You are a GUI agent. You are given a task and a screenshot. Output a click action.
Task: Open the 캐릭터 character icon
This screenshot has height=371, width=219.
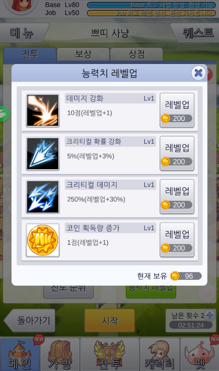(x=159, y=354)
